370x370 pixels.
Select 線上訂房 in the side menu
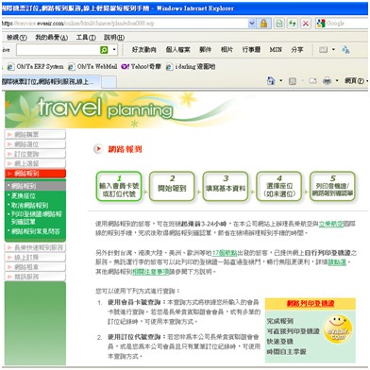click(35, 258)
